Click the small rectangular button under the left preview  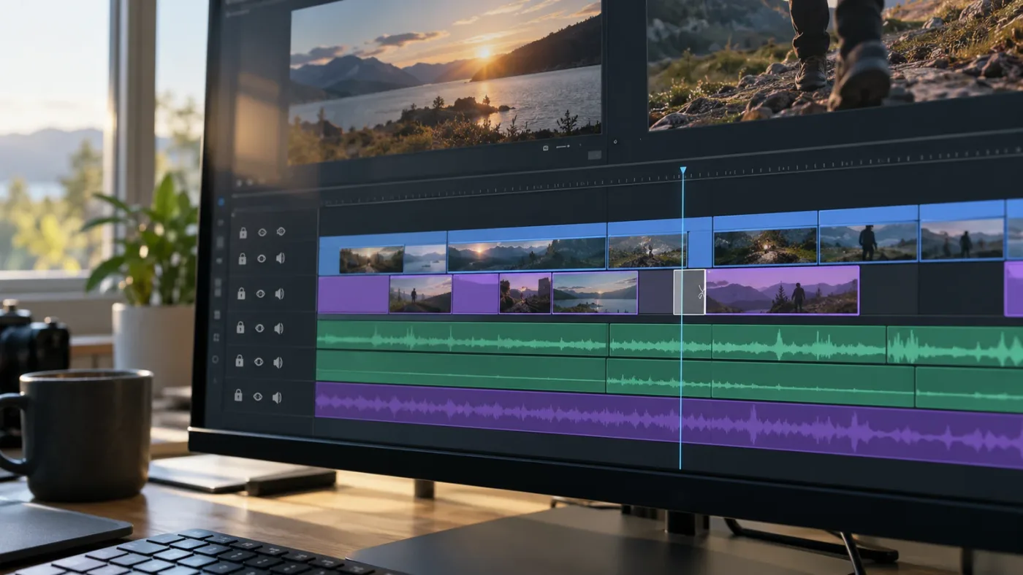(595, 155)
